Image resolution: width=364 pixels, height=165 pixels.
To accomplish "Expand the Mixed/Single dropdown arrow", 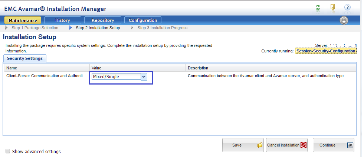I will (144, 77).
